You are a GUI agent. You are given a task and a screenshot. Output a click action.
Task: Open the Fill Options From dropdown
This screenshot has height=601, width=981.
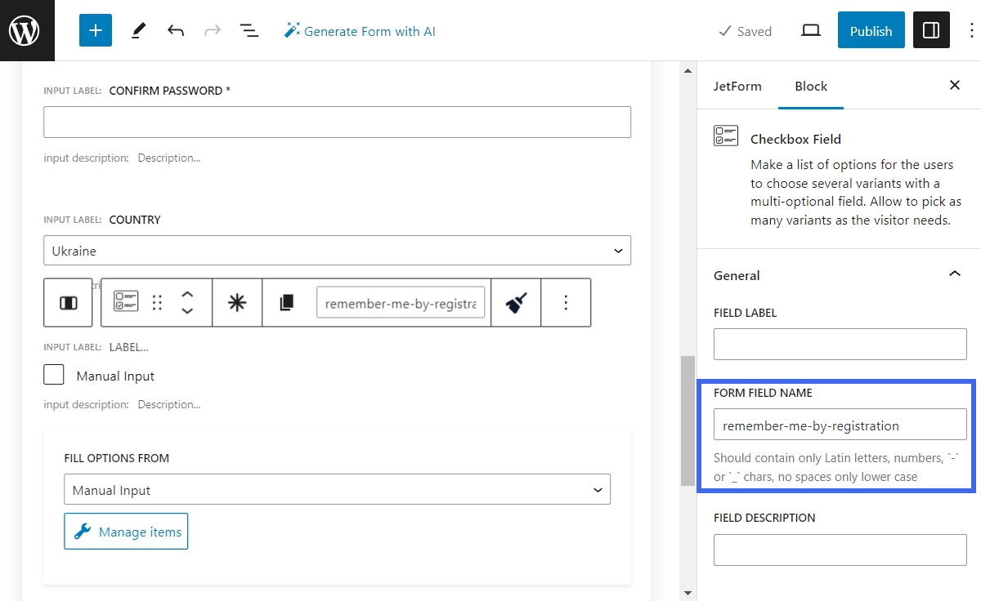click(x=337, y=488)
